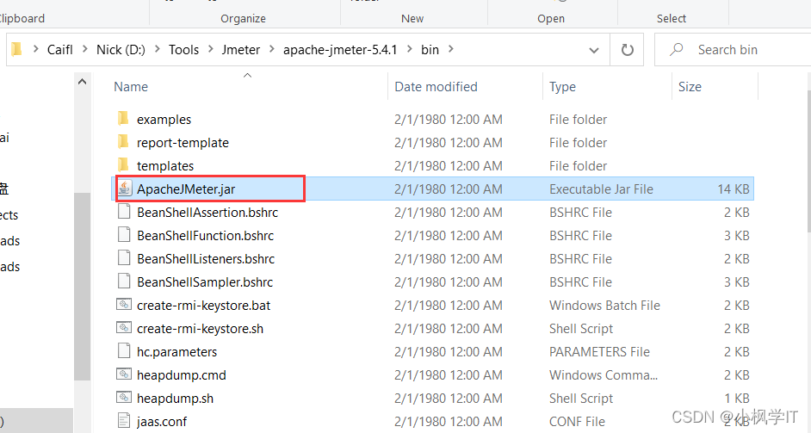Image resolution: width=811 pixels, height=433 pixels.
Task: Select BeanShellFunction.bshrc file name
Action: pos(206,236)
